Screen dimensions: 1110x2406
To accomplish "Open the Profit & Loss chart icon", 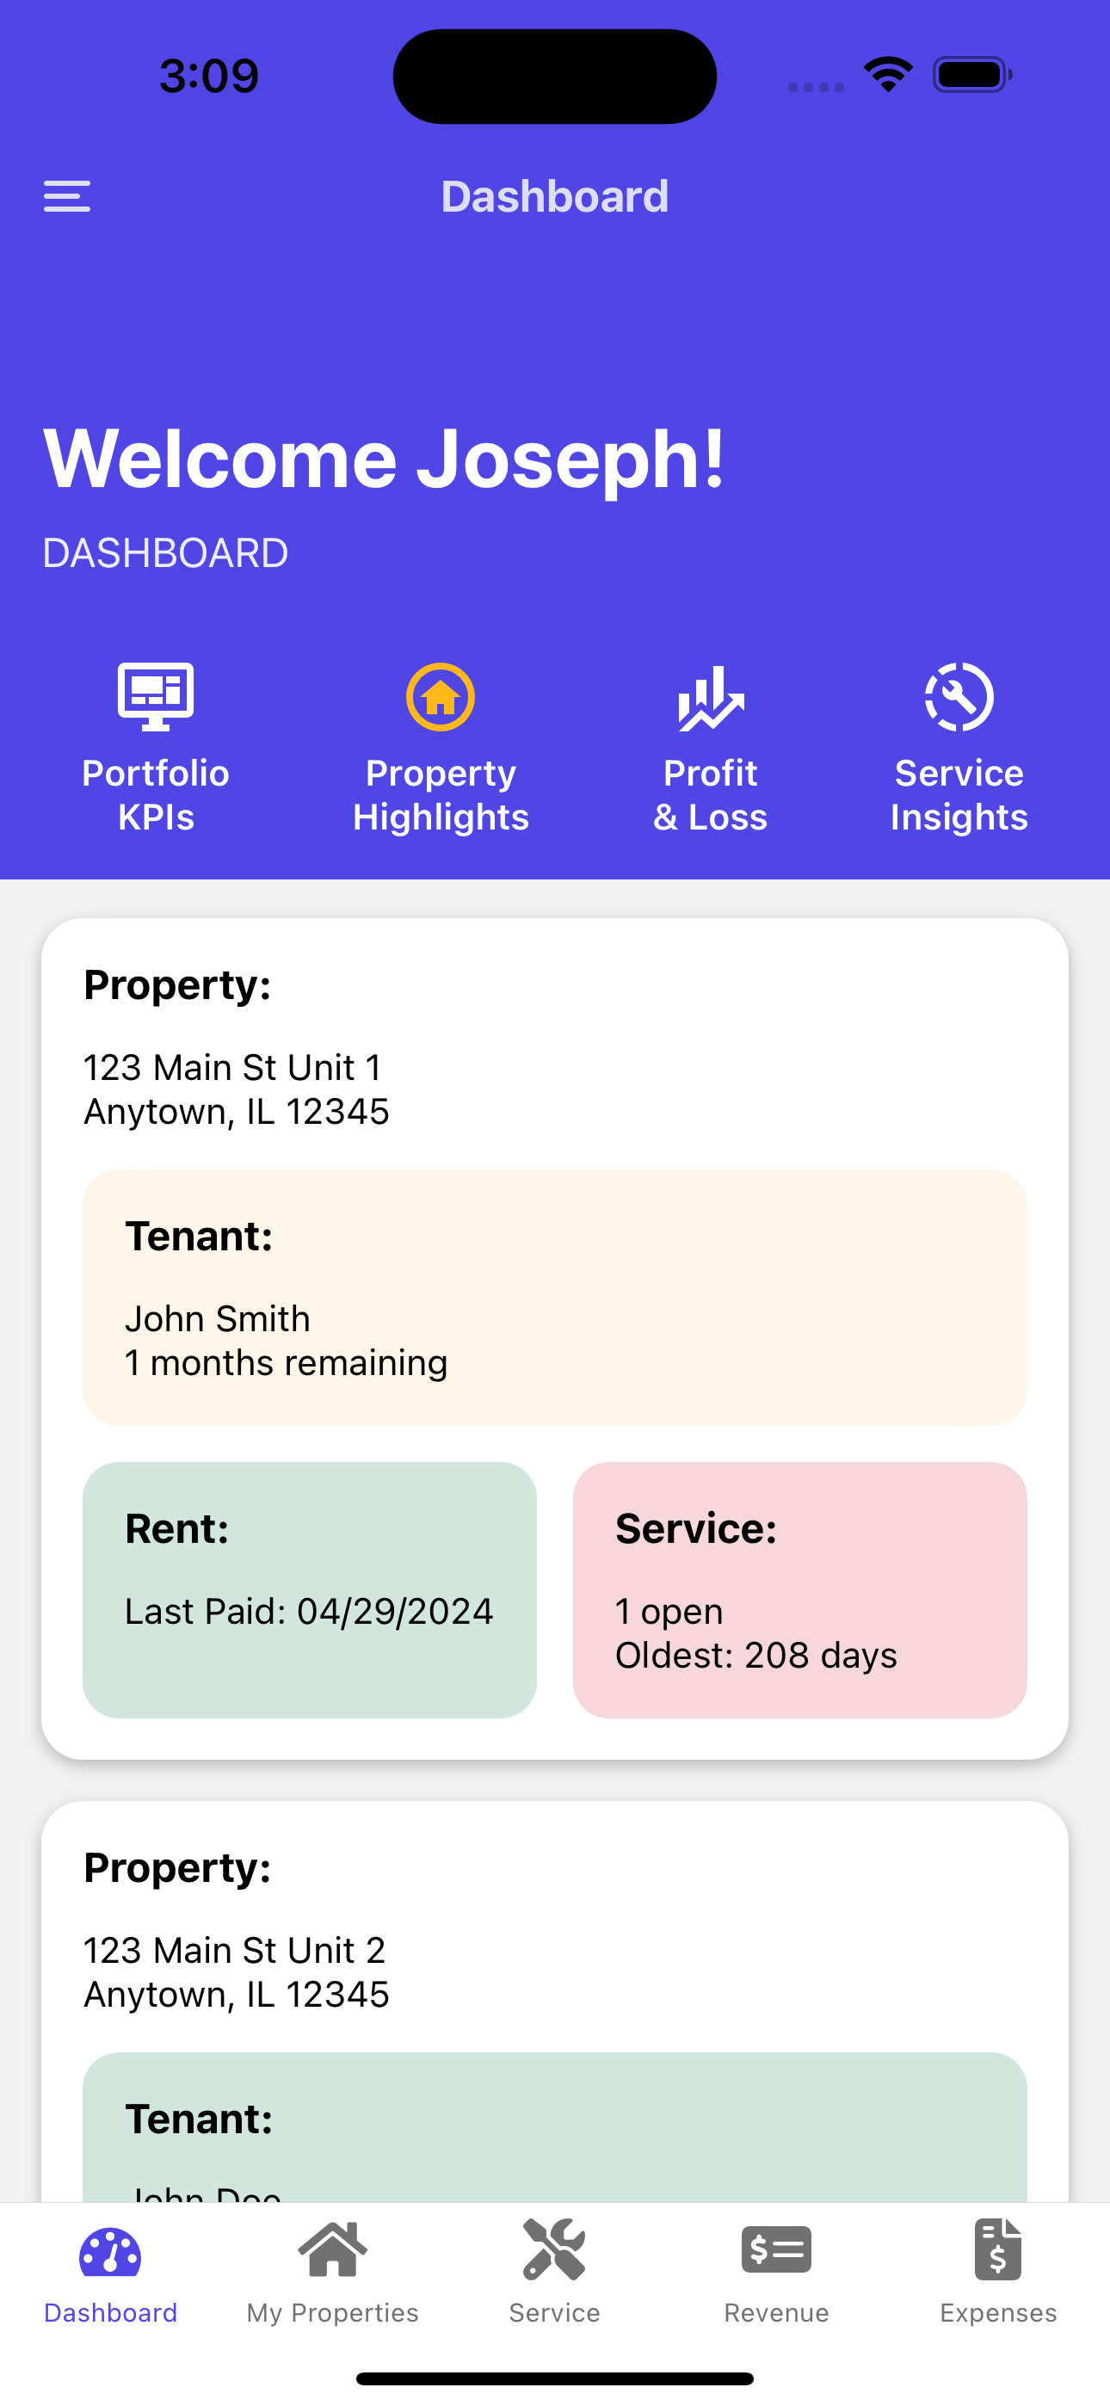I will [x=710, y=697].
